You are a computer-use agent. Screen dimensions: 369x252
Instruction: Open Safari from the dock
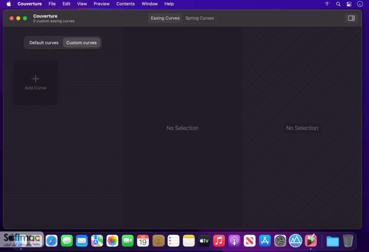(51, 241)
